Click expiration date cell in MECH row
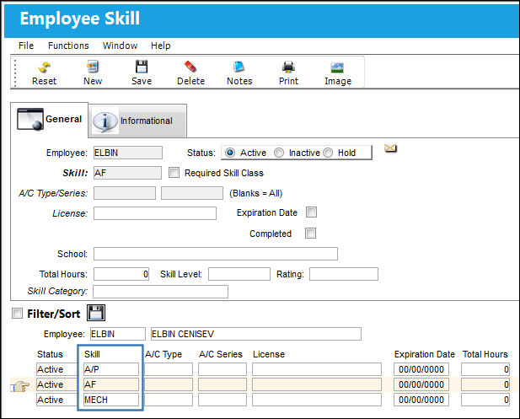This screenshot has height=419, width=520. coord(421,400)
